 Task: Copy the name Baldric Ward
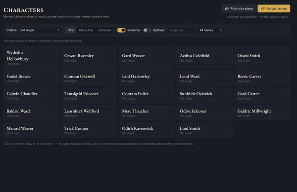(x=18, y=111)
